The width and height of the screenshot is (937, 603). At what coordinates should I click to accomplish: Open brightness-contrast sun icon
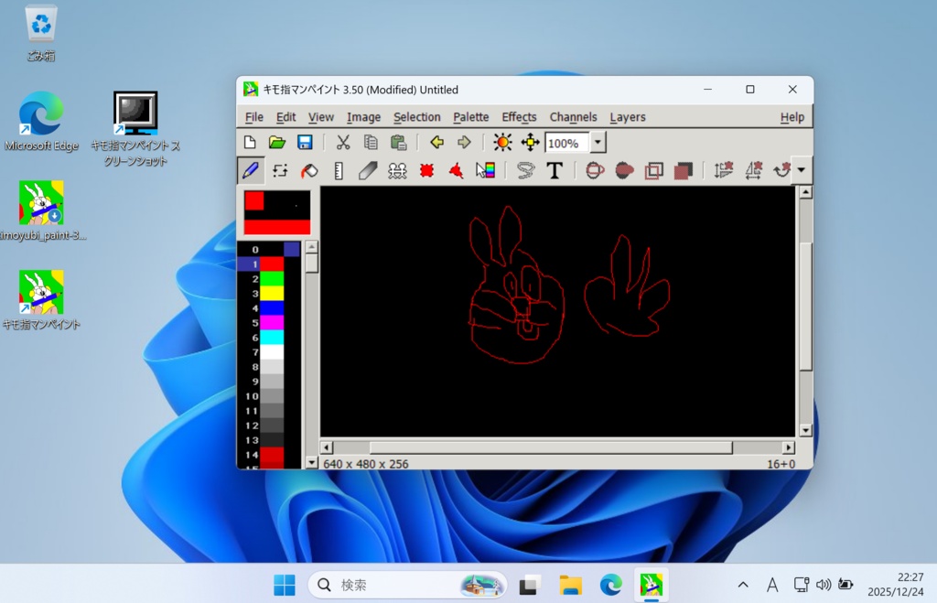coord(502,142)
